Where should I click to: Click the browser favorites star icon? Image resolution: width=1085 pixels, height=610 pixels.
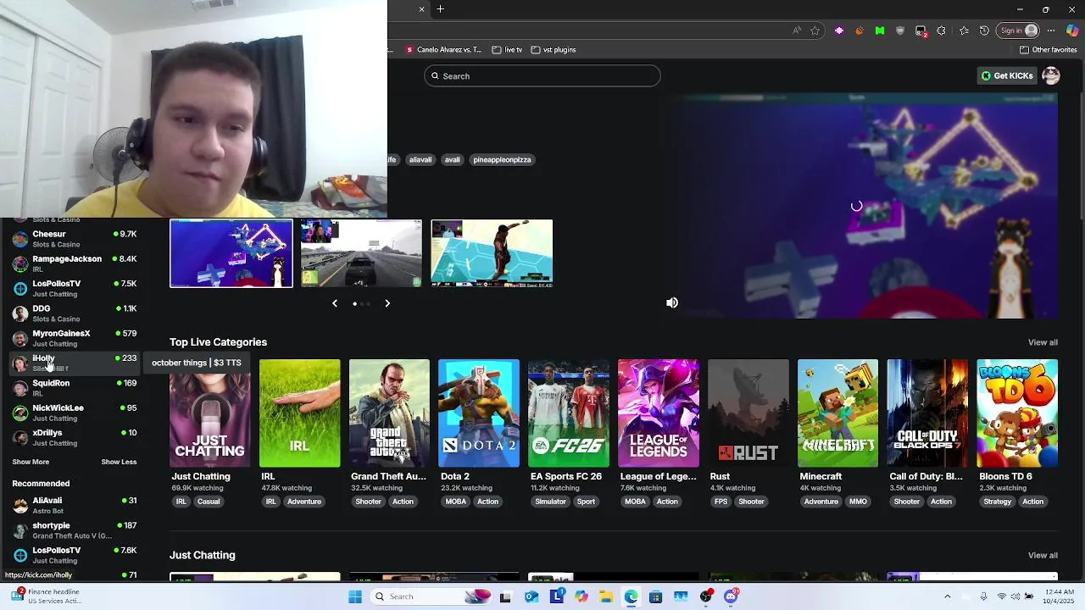pos(815,30)
